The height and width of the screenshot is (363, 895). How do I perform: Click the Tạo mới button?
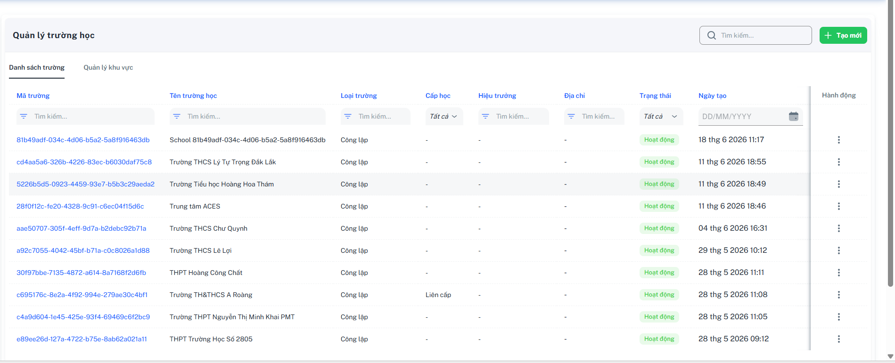[843, 35]
